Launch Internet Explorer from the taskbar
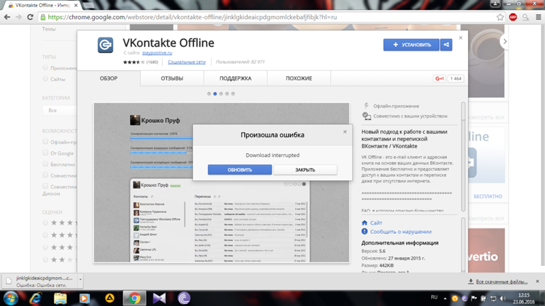The height and width of the screenshot is (306, 545). point(35,298)
